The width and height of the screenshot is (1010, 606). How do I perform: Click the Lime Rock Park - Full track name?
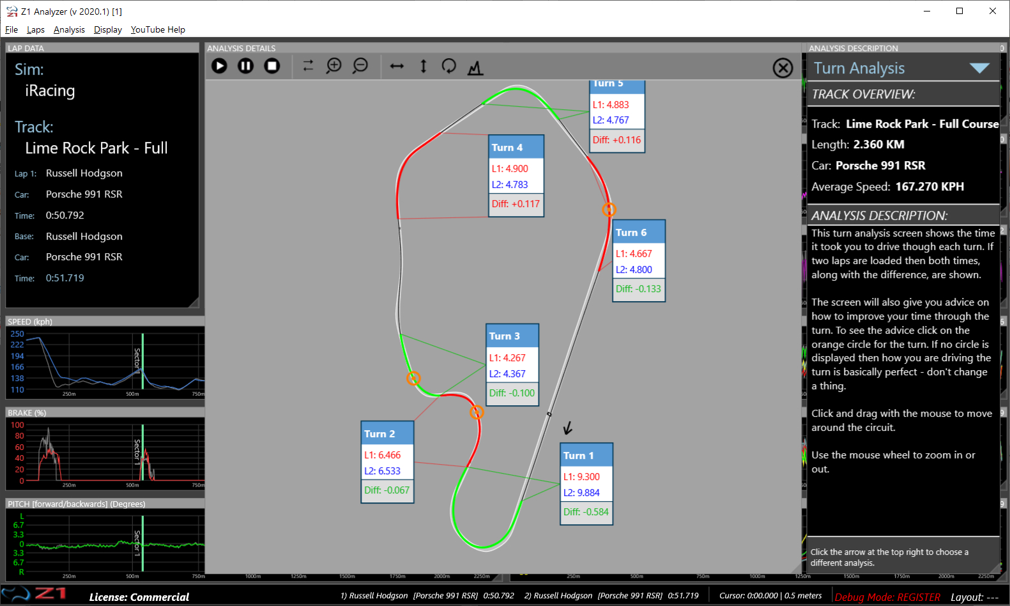pos(96,148)
